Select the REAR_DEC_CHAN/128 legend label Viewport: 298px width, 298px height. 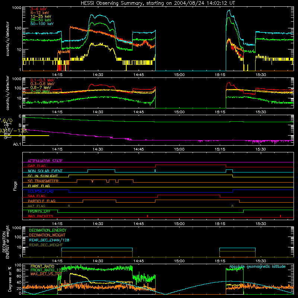click(x=49, y=240)
